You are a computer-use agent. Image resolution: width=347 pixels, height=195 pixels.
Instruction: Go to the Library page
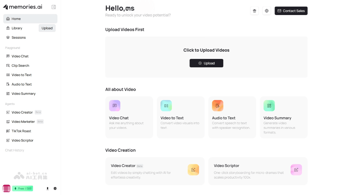point(17,28)
